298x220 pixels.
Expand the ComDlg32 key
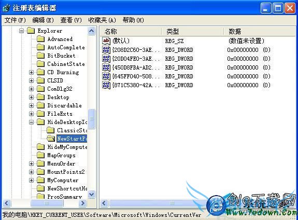coord(32,89)
